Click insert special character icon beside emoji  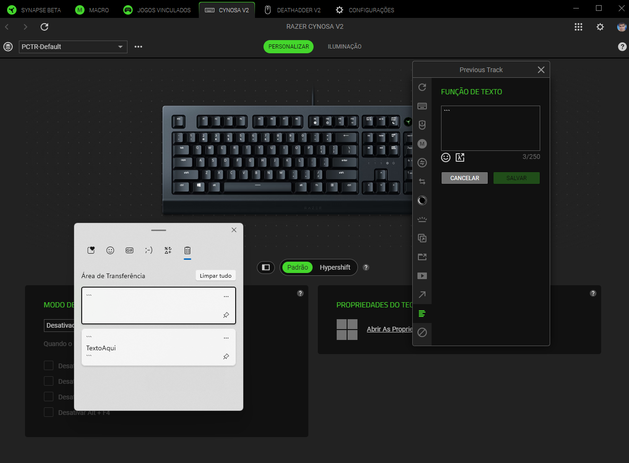tap(460, 157)
